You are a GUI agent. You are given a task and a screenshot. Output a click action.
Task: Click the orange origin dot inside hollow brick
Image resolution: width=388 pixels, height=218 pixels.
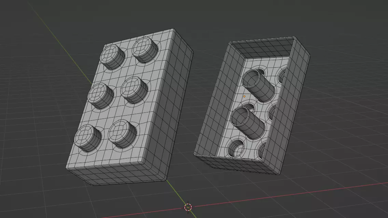(244, 96)
